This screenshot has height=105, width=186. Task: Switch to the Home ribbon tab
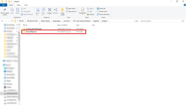click(x=11, y=5)
